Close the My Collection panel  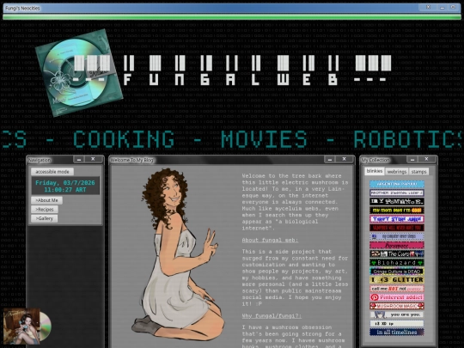tap(426, 159)
